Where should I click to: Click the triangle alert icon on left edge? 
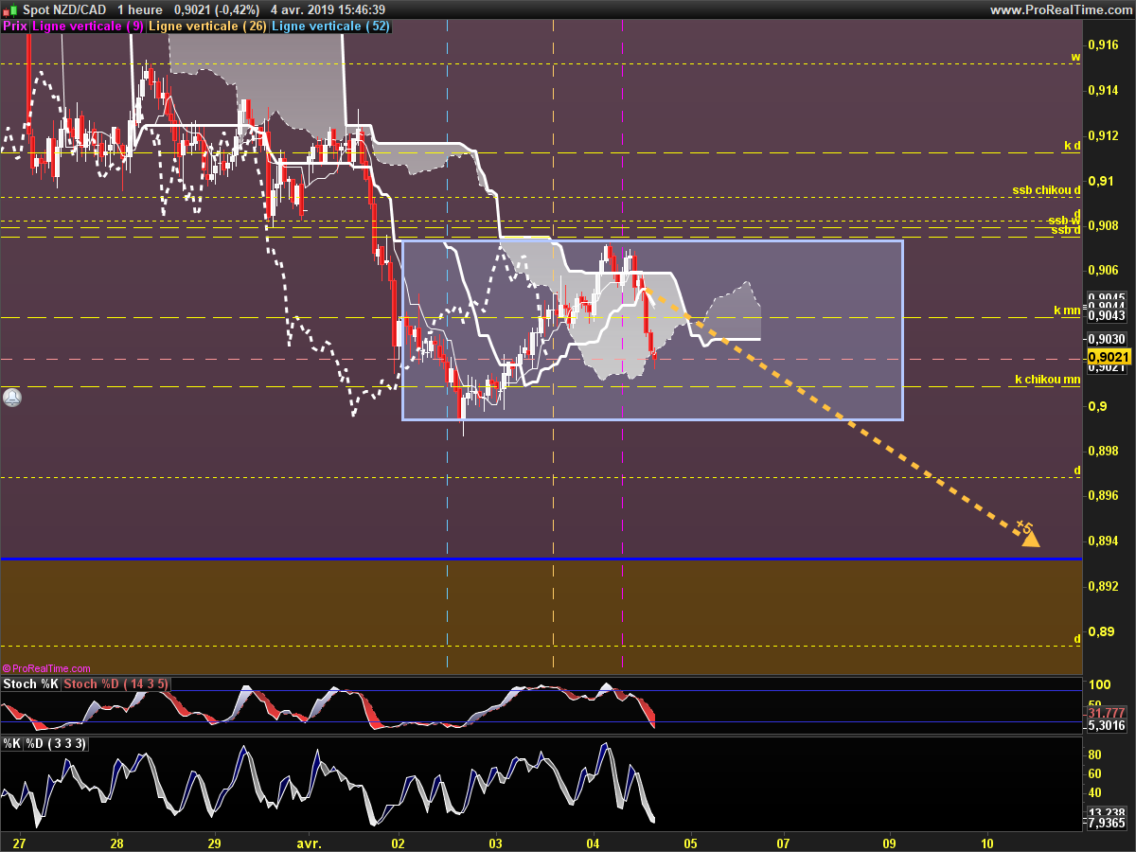pyautogui.click(x=11, y=398)
